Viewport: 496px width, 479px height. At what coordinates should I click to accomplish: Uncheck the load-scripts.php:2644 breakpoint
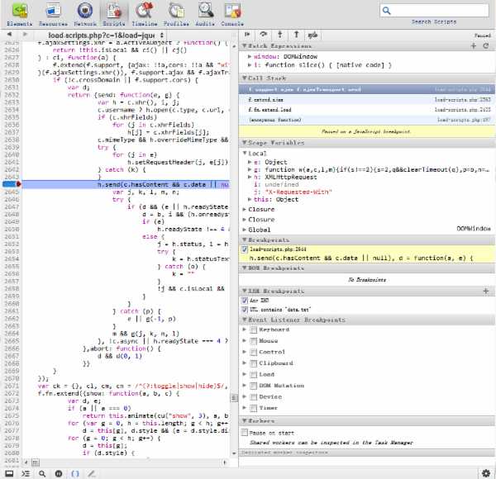pos(245,249)
